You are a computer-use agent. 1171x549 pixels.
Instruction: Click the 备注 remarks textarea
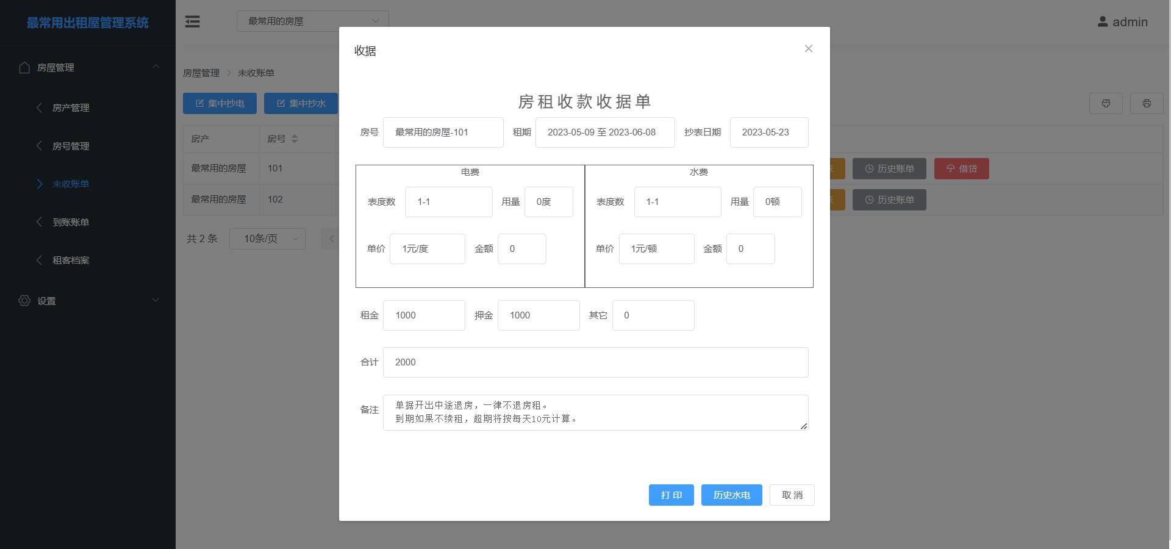point(596,412)
